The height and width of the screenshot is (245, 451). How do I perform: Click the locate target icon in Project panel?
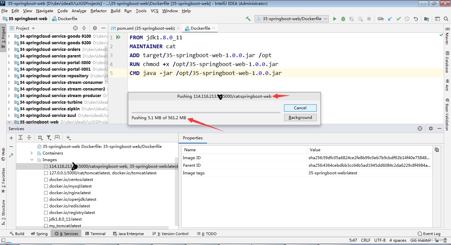(75, 28)
